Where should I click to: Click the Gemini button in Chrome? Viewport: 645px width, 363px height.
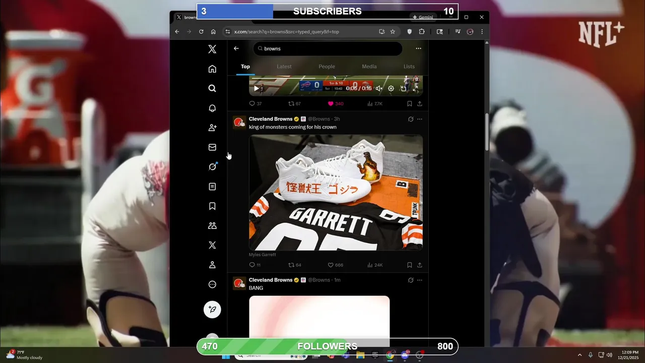[423, 17]
